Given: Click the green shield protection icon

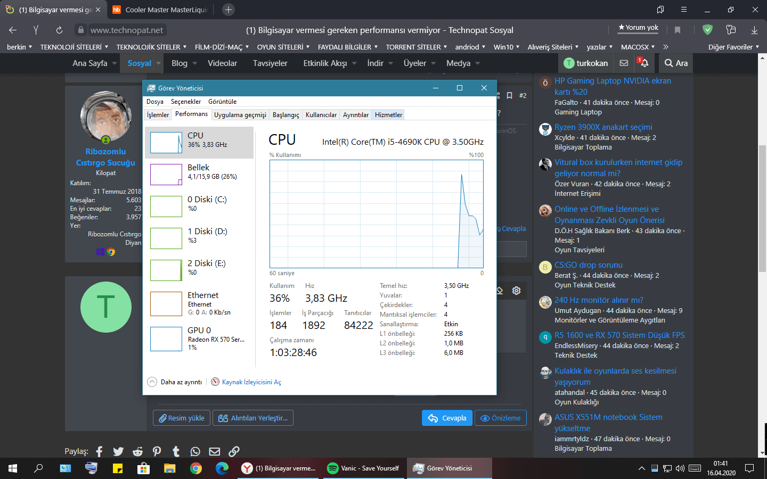Looking at the screenshot, I should pyautogui.click(x=707, y=30).
